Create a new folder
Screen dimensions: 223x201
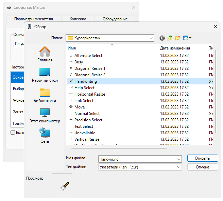click(x=178, y=38)
